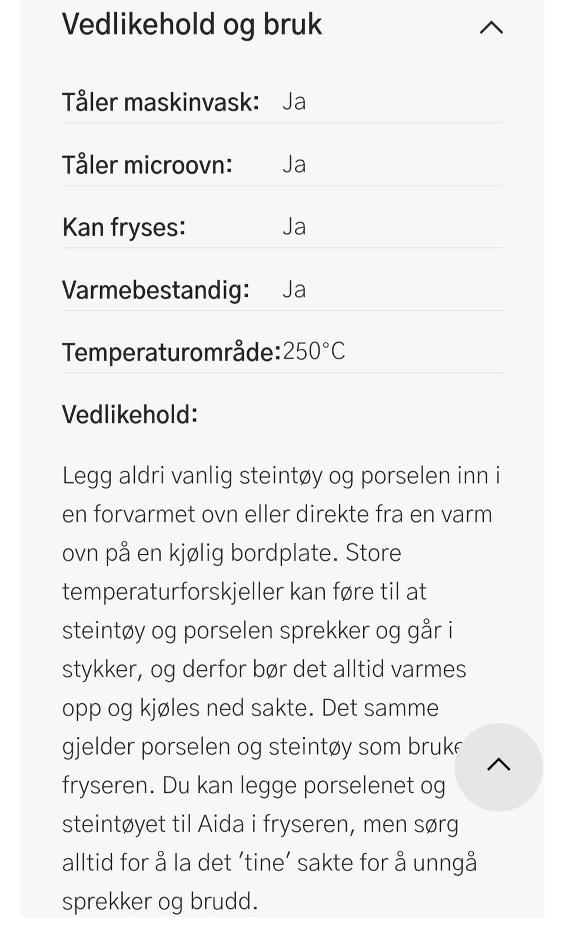Click the line mentioning steintøyet til Aida
The width and height of the screenshot is (565, 927).
(x=260, y=825)
